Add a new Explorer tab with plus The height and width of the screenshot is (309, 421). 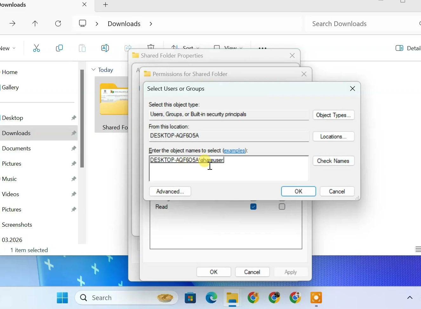point(106,5)
